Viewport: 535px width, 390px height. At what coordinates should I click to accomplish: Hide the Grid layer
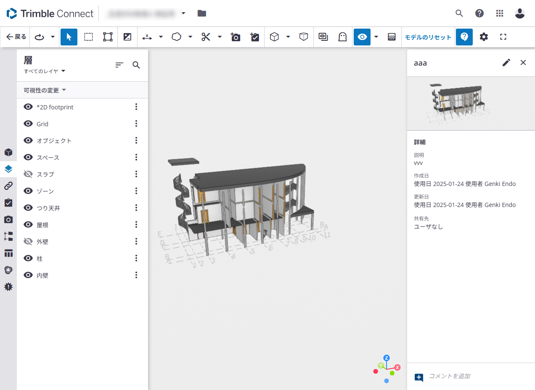28,124
